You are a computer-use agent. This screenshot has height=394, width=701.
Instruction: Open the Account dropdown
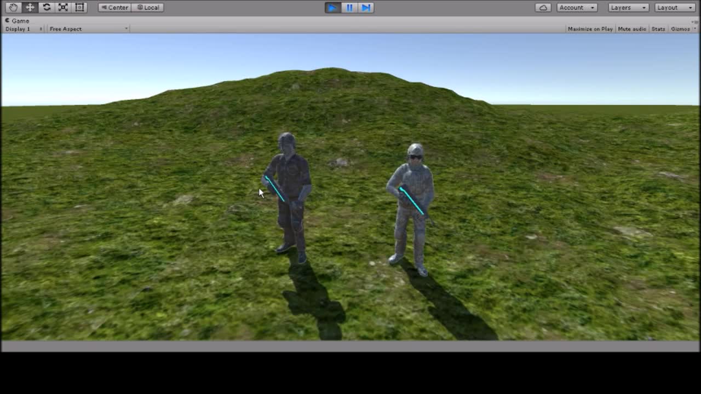click(x=577, y=8)
